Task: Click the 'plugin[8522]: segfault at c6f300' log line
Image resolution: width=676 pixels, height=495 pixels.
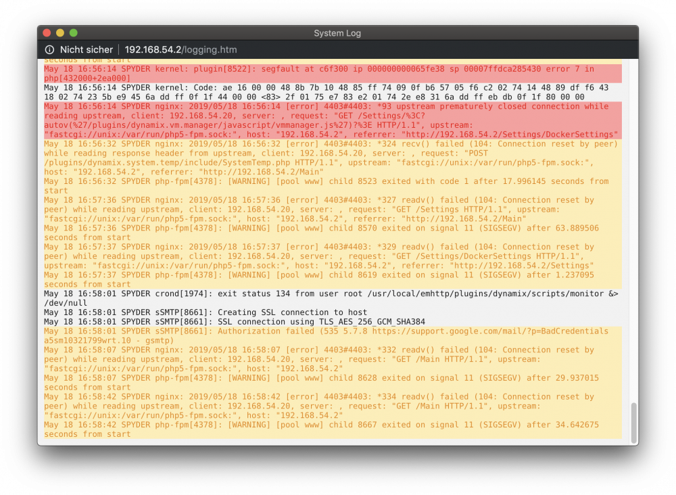Action: [x=333, y=73]
